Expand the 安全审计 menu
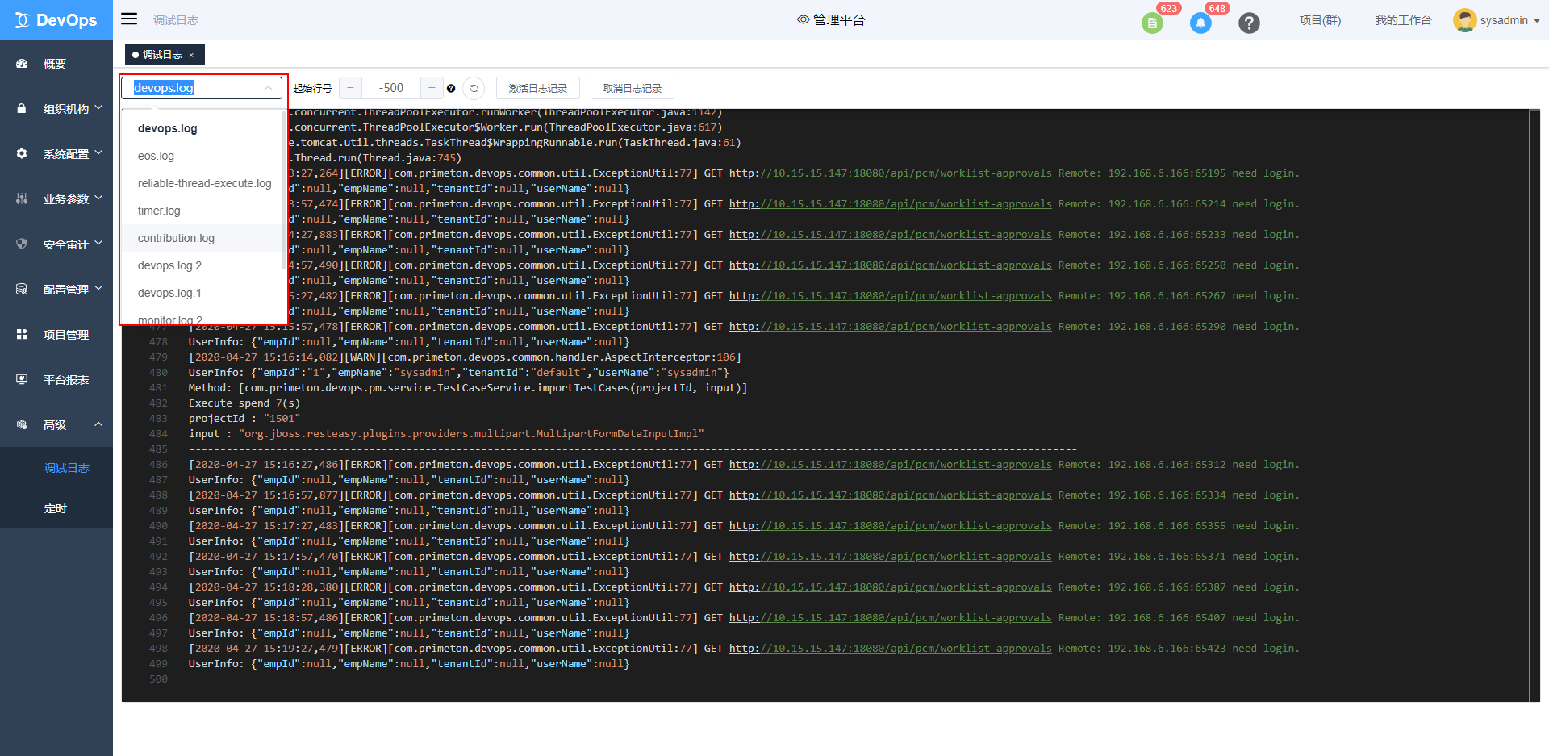The image size is (1549, 756). [x=98, y=242]
